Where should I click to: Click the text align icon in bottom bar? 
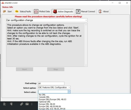click(4, 104)
